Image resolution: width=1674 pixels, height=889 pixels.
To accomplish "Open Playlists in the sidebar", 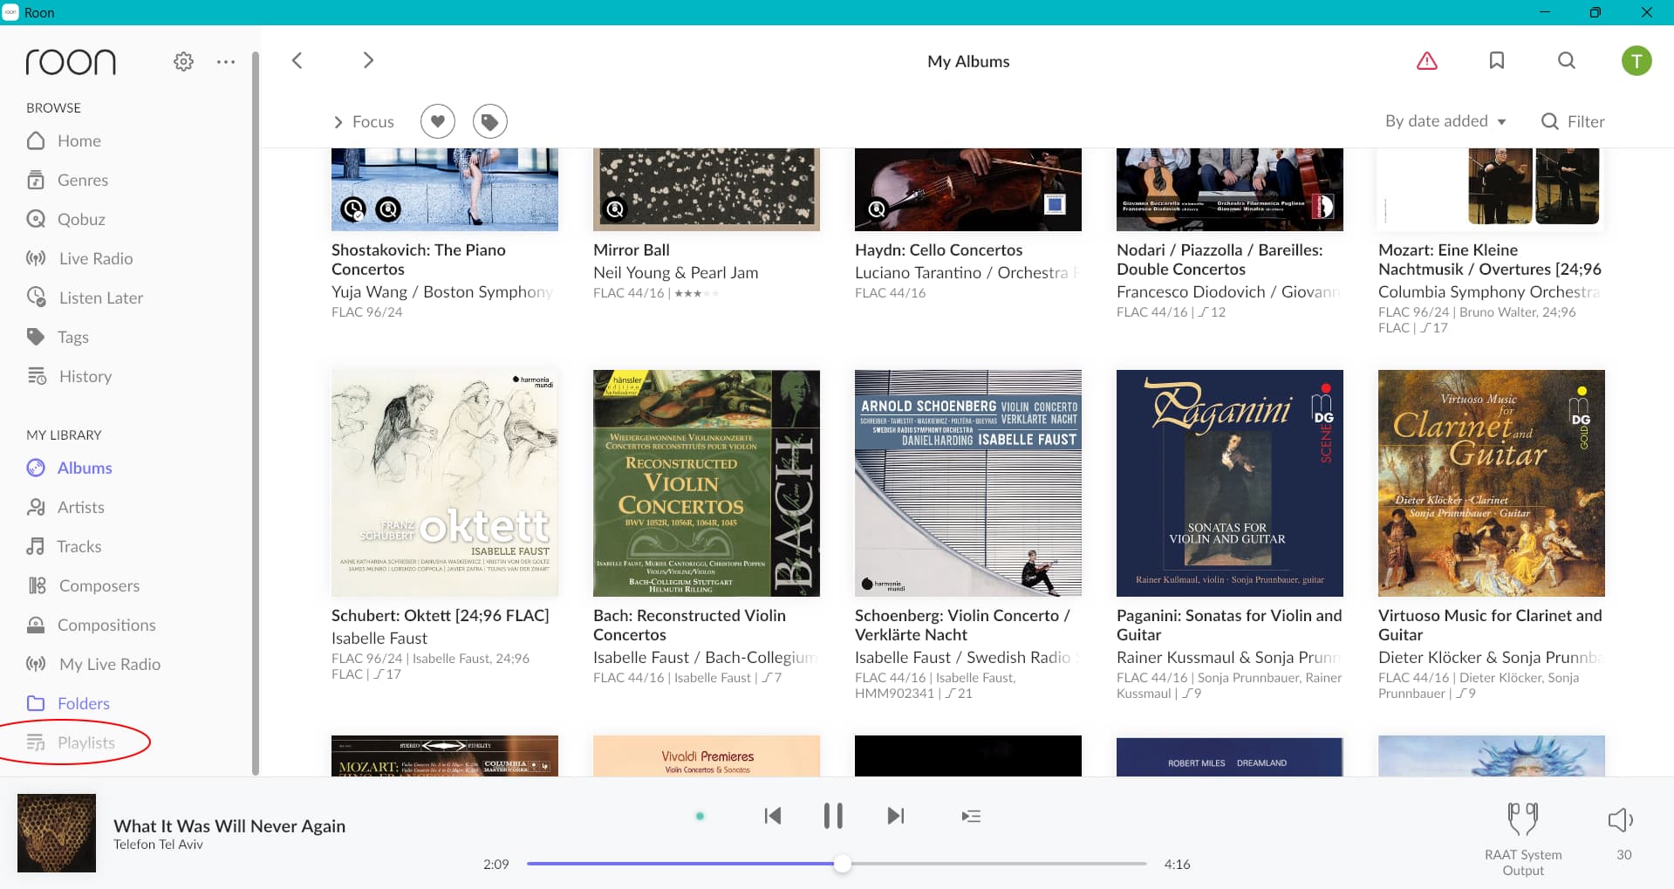I will tap(71, 742).
